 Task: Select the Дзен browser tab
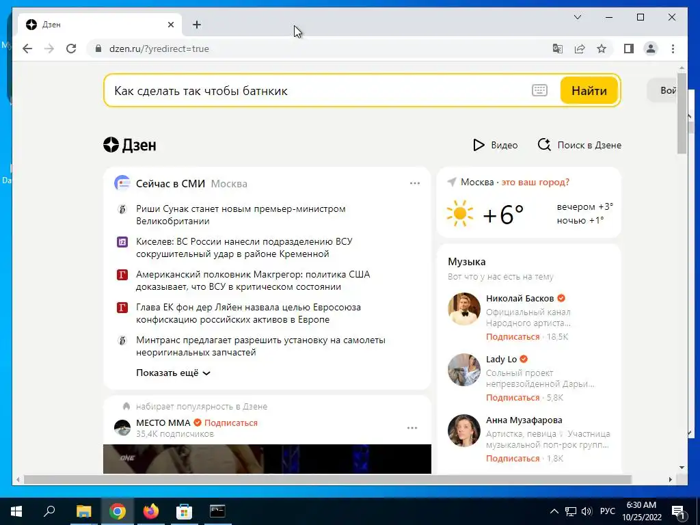tap(99, 25)
